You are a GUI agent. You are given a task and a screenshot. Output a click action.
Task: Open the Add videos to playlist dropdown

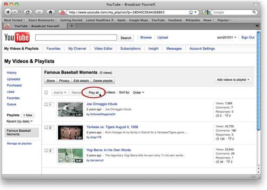(x=233, y=80)
